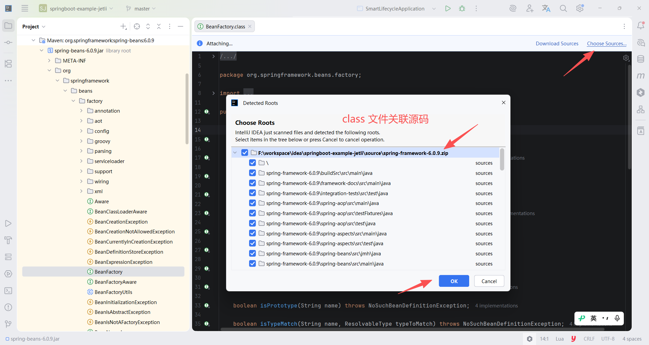The height and width of the screenshot is (345, 649).
Task: Open the Build hammer tool window icon
Action: [8, 240]
